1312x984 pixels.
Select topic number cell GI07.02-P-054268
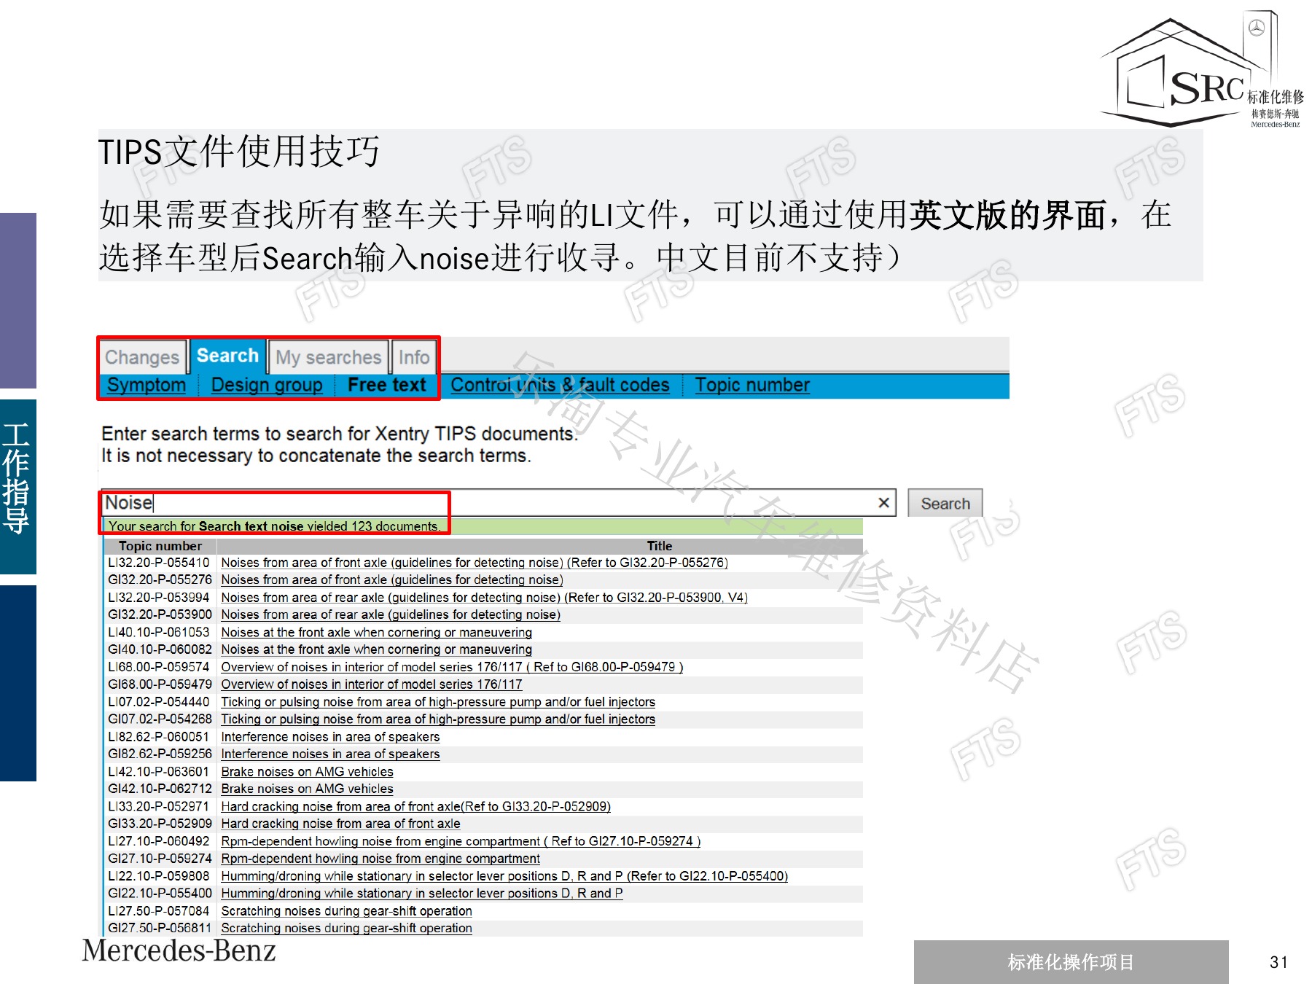(x=160, y=719)
